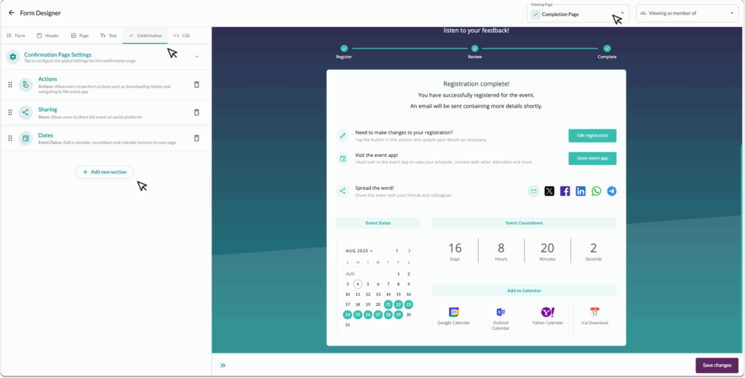
Task: Open the AUG 2025 month selector
Action: coord(359,251)
